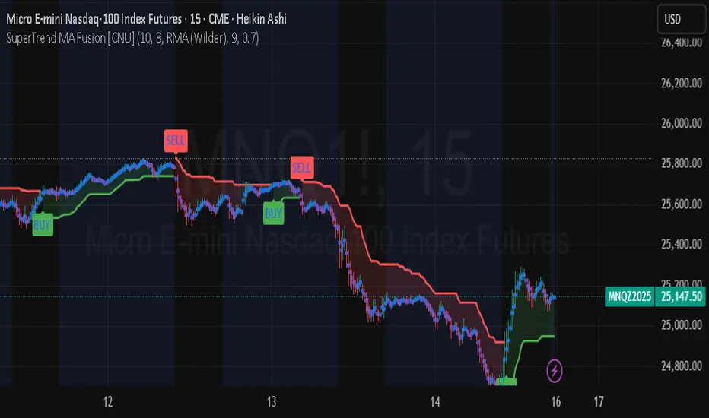Screen dimensions: 709x418
Task: Click the 25,800.00 price axis label
Action: pos(682,163)
